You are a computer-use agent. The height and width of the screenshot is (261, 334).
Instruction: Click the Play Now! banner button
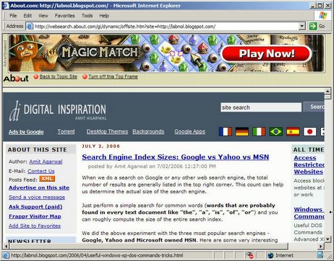coord(266,53)
